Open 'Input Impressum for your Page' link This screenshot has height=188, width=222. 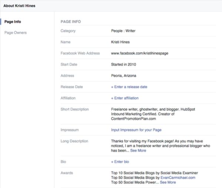[136, 130]
